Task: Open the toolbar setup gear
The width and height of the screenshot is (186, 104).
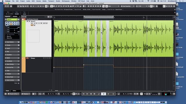Action: (174, 6)
